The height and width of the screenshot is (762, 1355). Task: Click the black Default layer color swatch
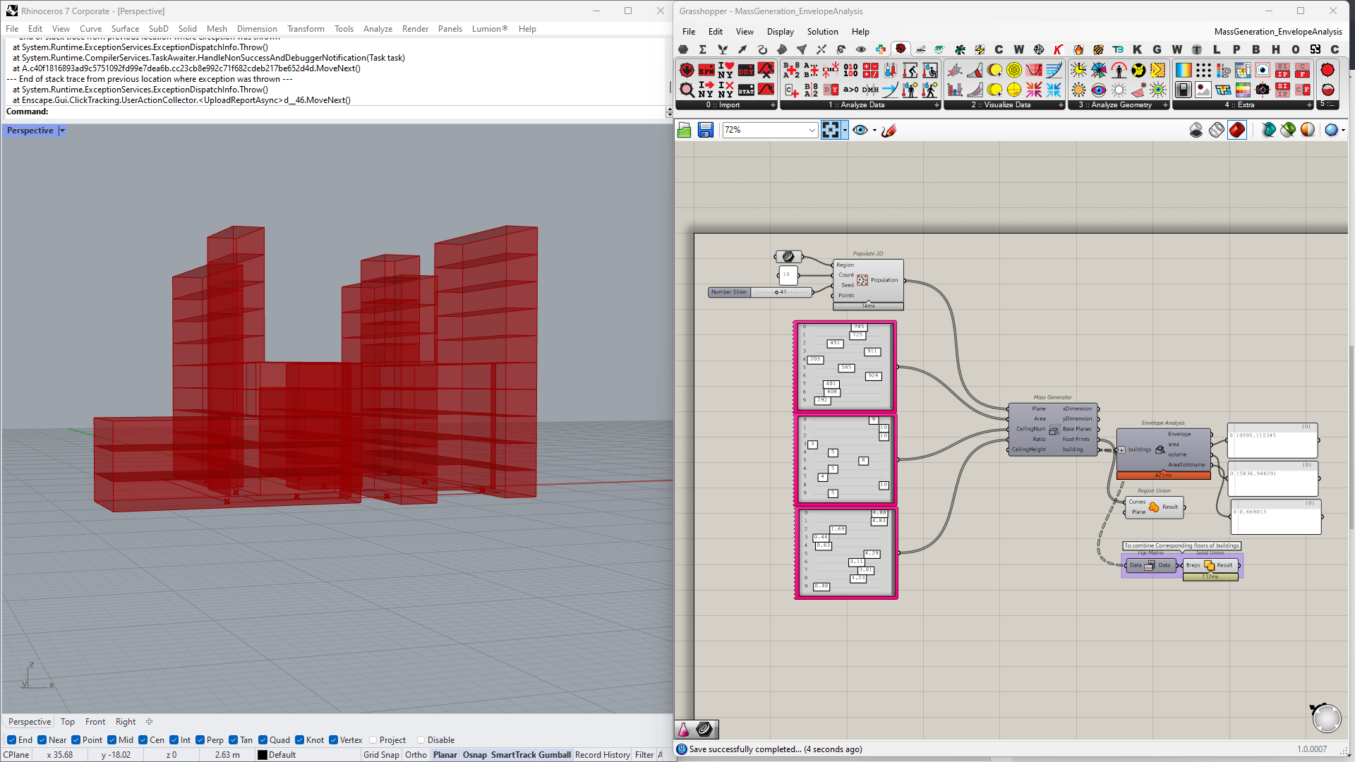click(x=263, y=755)
